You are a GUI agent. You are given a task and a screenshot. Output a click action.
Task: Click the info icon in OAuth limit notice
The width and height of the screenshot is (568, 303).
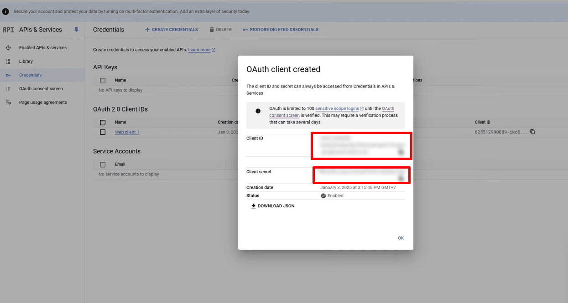[x=258, y=111]
